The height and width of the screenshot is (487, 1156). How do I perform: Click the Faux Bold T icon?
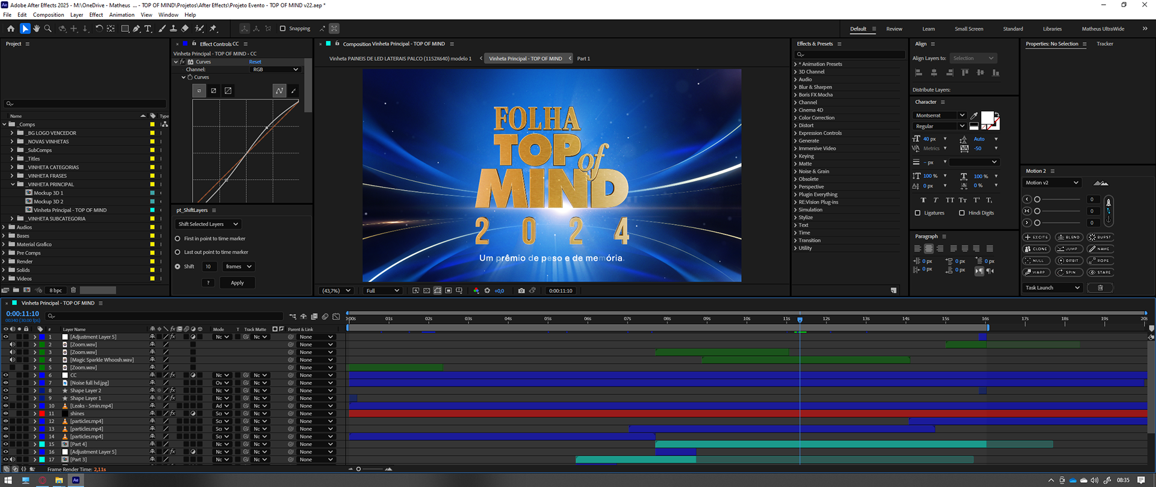pyautogui.click(x=924, y=200)
